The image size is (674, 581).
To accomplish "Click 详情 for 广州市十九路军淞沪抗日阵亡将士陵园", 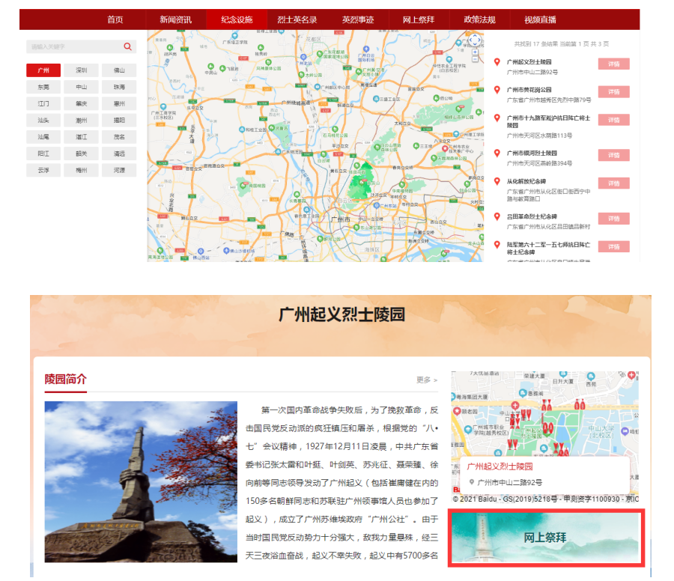I will [x=614, y=120].
